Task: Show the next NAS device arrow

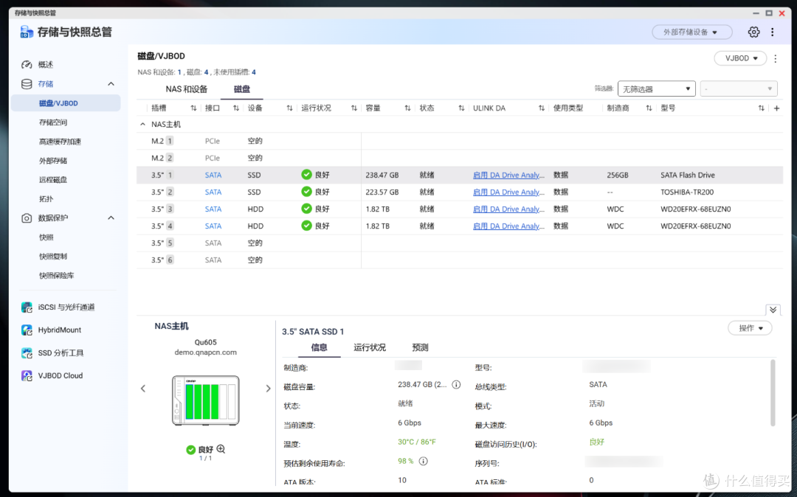Action: 268,389
